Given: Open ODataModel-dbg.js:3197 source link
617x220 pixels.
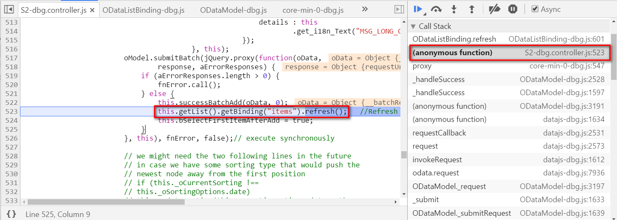Looking at the screenshot, I should pos(562,186).
